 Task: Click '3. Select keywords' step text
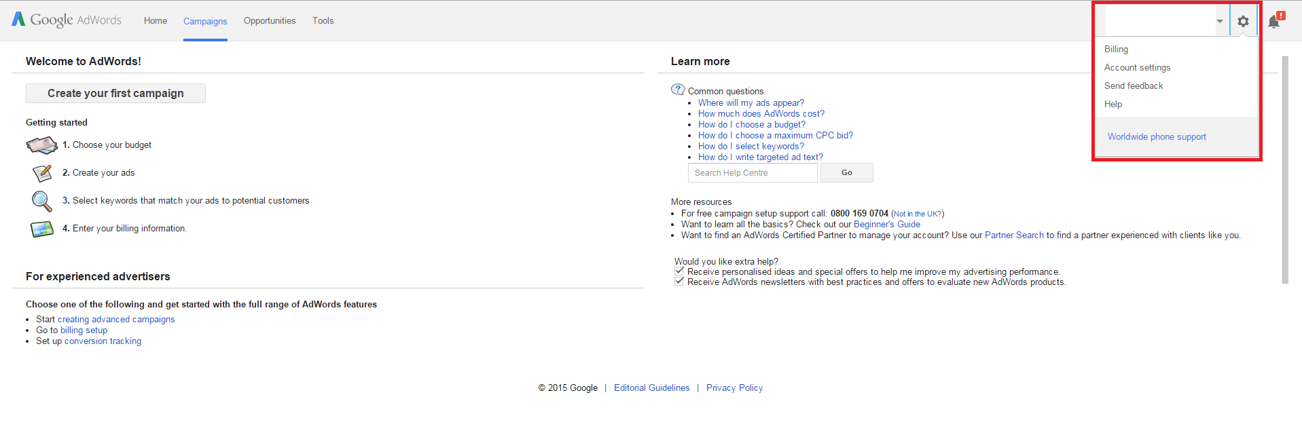185,200
